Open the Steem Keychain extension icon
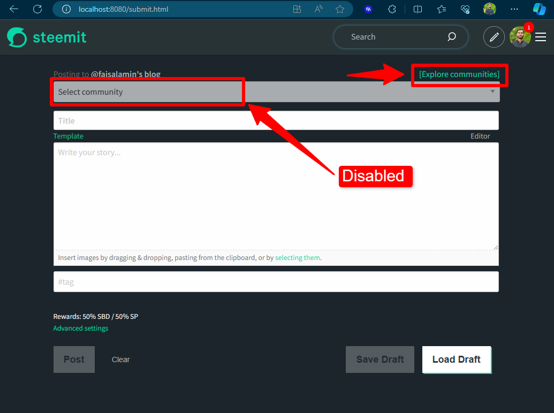 (368, 9)
